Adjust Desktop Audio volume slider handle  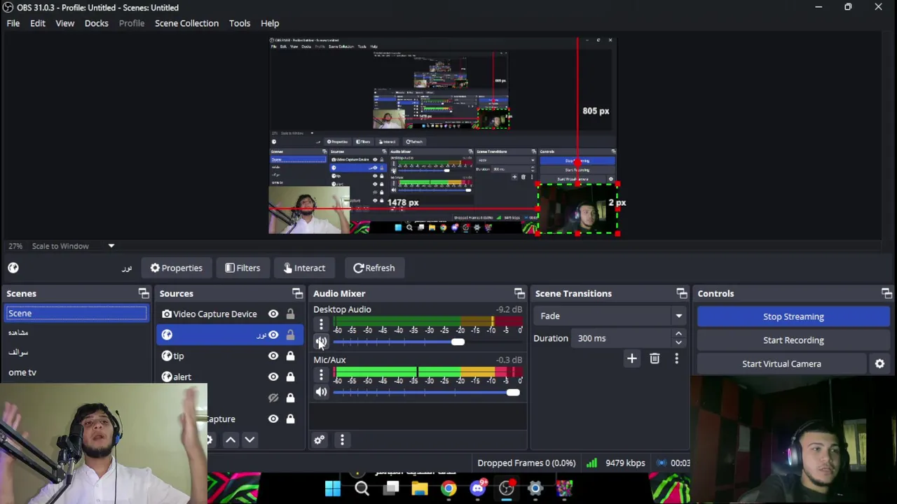(x=458, y=342)
